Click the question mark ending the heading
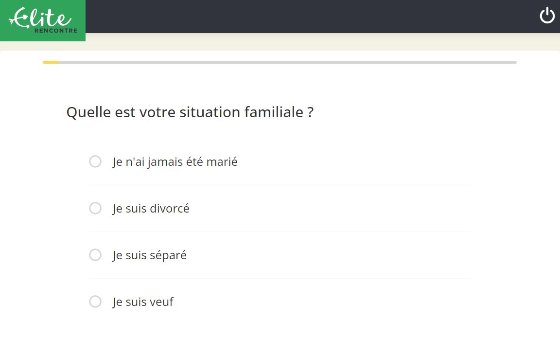 (x=310, y=112)
